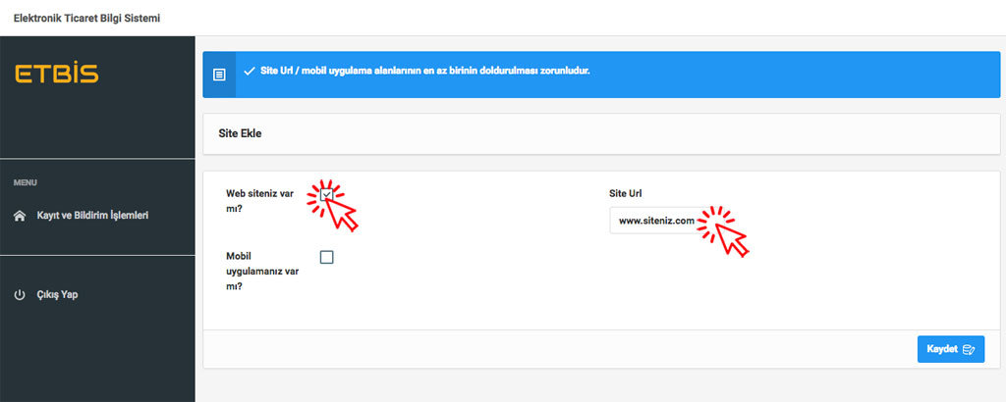
Task: Click the checkmark icon in the alert banner
Action: pos(250,73)
